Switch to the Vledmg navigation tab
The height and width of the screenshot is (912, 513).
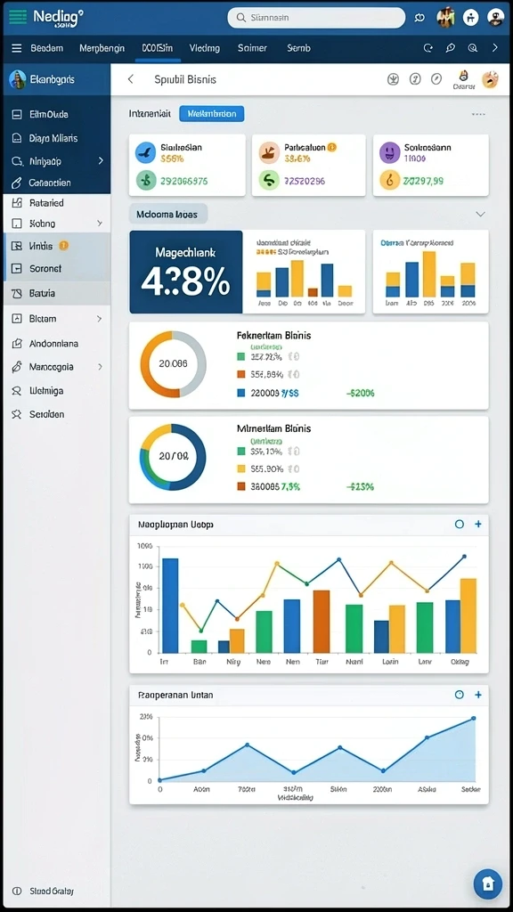(x=205, y=48)
